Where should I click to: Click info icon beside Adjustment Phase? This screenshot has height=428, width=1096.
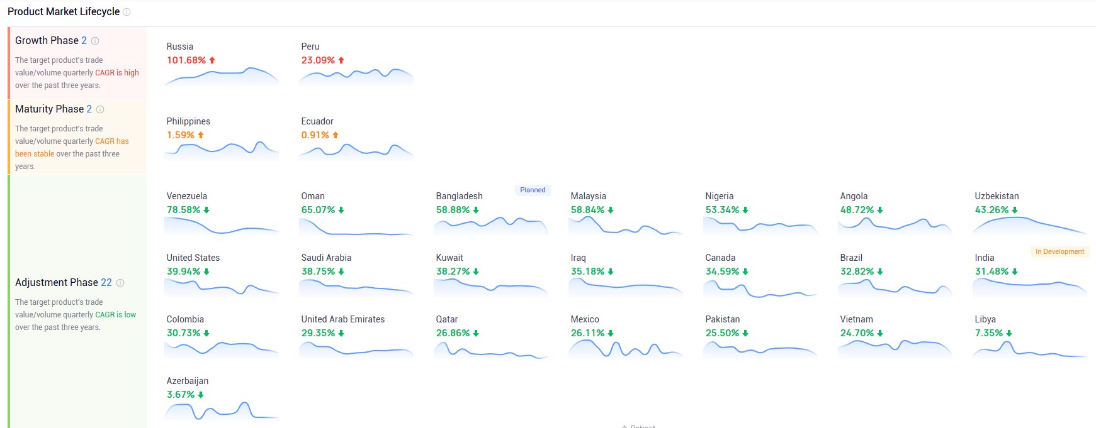coord(120,283)
